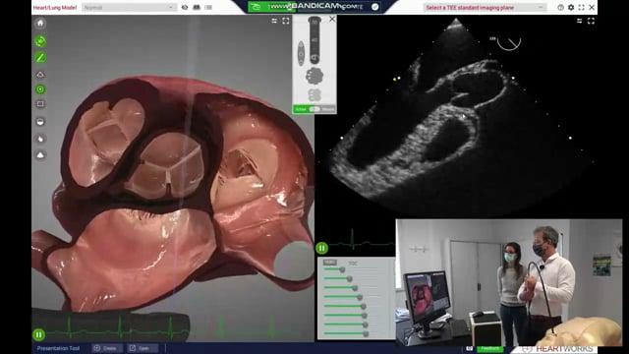Image resolution: width=629 pixels, height=354 pixels.
Task: Adjust the top gain slider handle
Action: point(342,269)
